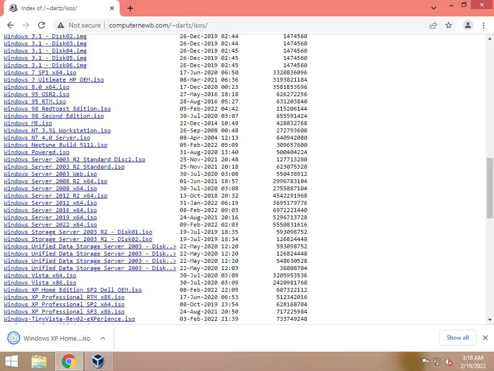
Task: Click the Windows 95 OSR2.iso link
Action: click(37, 94)
